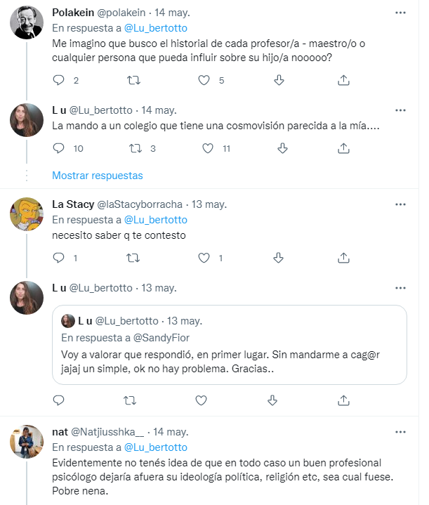Open more options on Polakein's tweet
The width and height of the screenshot is (429, 505).
pos(400,13)
